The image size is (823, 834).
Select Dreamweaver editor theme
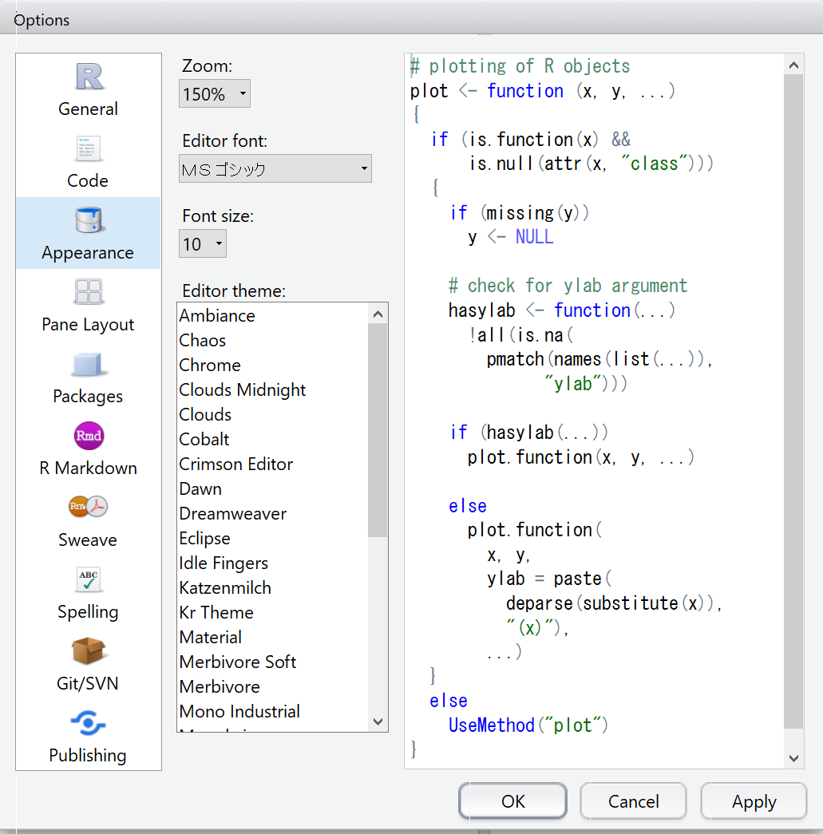coord(272,513)
